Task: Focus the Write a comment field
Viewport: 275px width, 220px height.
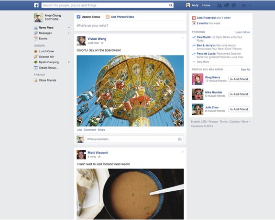Action: (x=135, y=139)
